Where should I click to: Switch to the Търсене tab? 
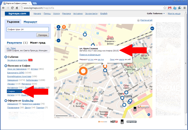pos(13,22)
